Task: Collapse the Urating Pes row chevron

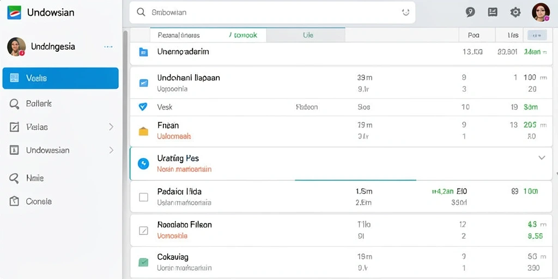Action: [x=542, y=157]
